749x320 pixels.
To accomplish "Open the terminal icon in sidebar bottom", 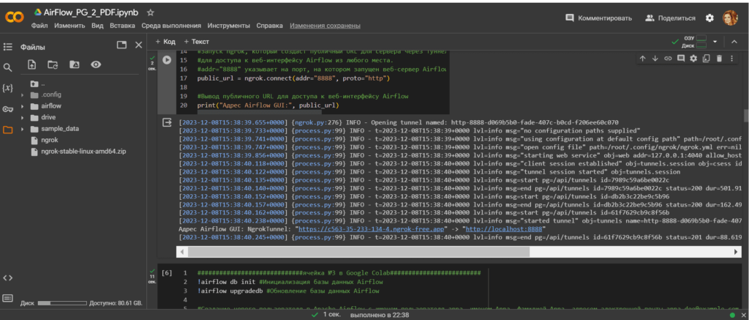I will [7, 298].
